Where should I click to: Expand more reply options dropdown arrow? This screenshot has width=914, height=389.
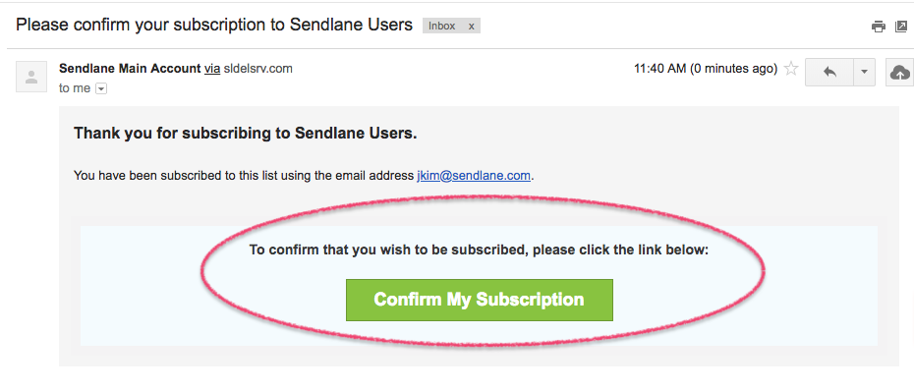pyautogui.click(x=865, y=72)
